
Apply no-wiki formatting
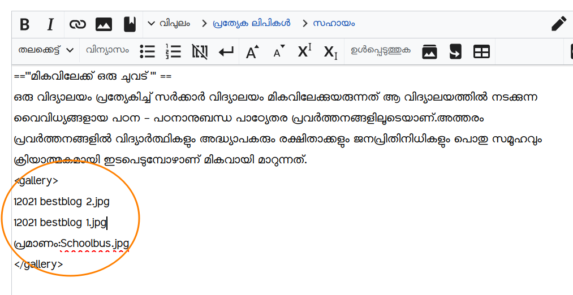coord(200,51)
